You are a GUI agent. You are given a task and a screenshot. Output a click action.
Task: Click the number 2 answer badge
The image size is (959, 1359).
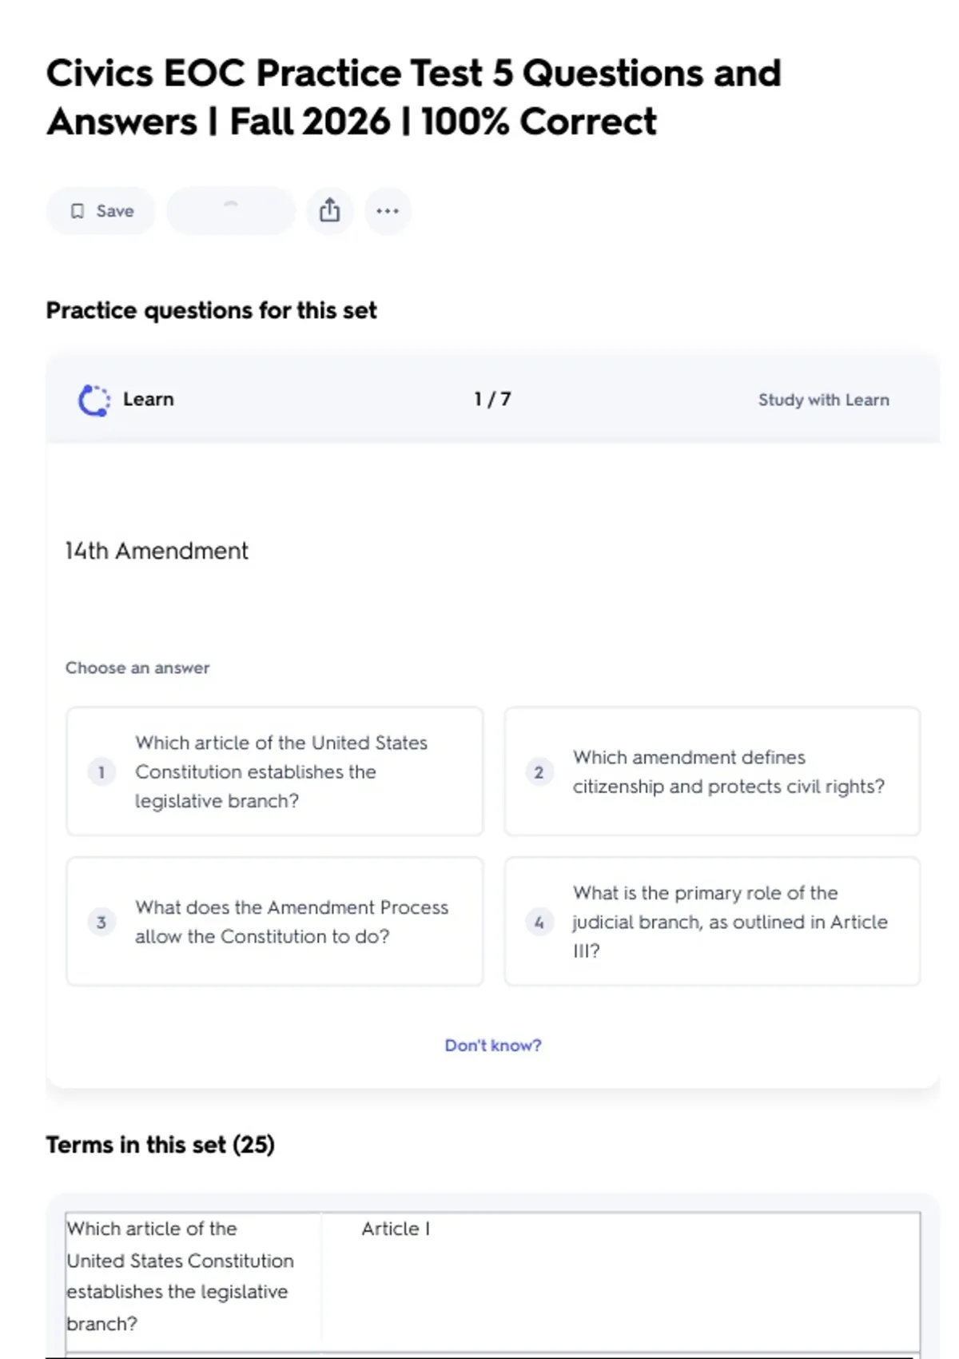tap(539, 772)
